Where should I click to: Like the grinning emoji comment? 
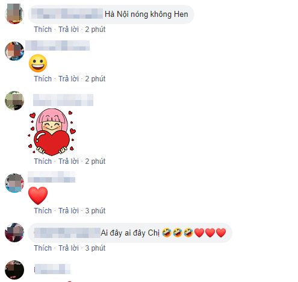point(43,79)
